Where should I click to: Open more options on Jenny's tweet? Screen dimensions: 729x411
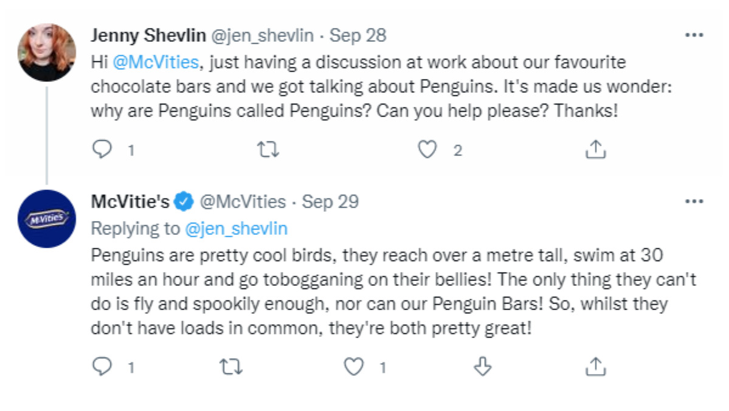(x=694, y=35)
